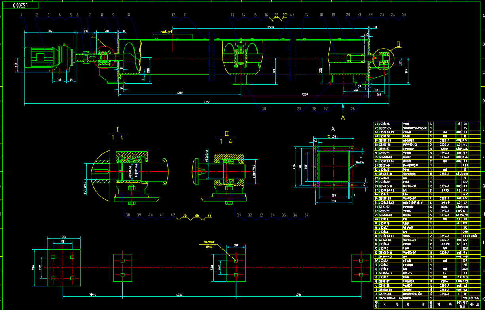Select balloon number 38 under detail I
The image size is (485, 310).
coord(128,215)
